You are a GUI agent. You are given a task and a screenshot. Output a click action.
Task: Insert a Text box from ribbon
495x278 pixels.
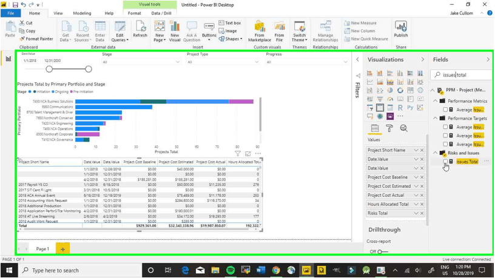[x=230, y=23]
